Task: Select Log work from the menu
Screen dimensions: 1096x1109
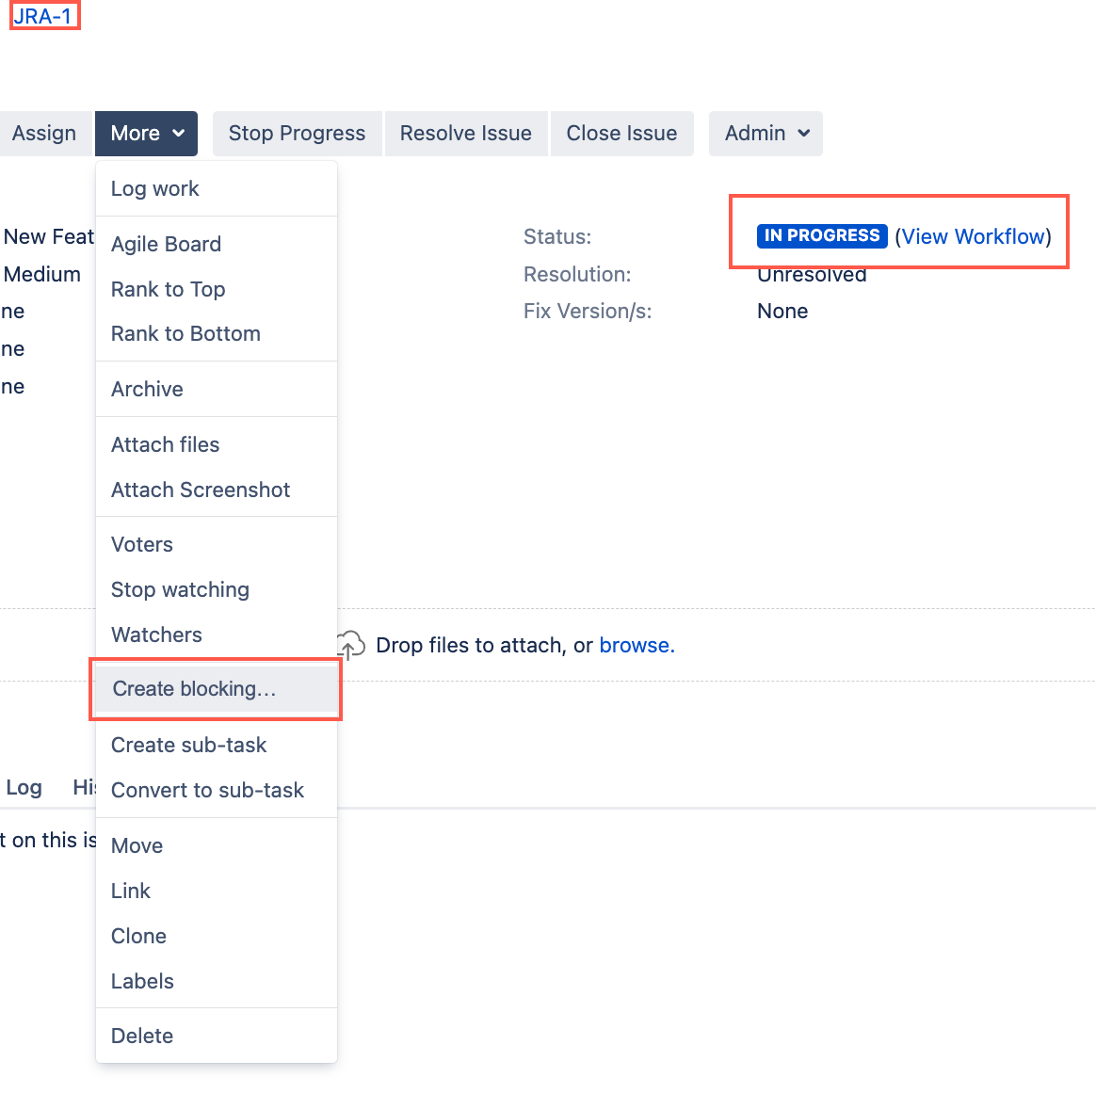Action: click(x=217, y=189)
